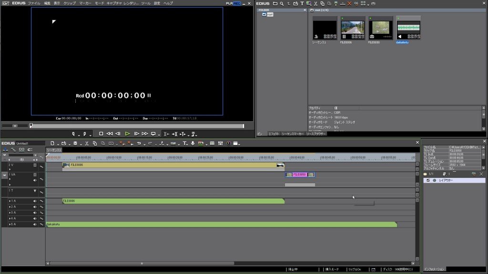The height and width of the screenshot is (274, 488).
Task: Mute the 5 A audio track
Action: [x=35, y=225]
